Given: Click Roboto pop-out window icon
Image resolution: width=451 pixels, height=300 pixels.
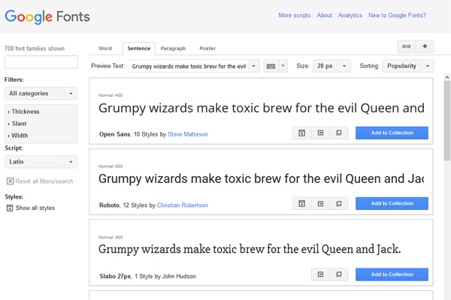Looking at the screenshot, I should (x=339, y=203).
